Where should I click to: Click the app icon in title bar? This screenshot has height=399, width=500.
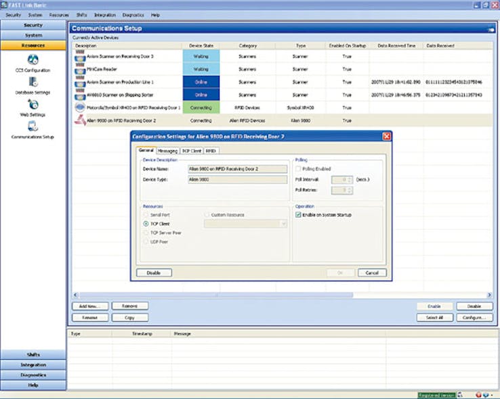[4, 5]
